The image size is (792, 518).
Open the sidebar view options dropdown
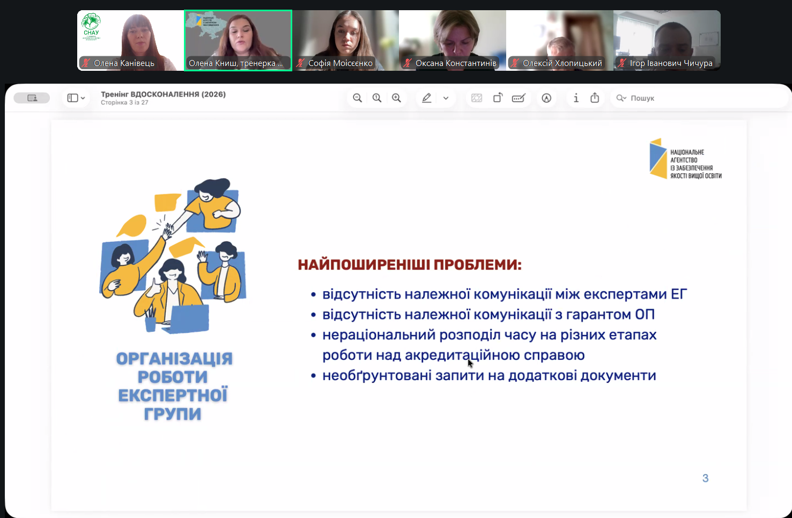pyautogui.click(x=76, y=98)
